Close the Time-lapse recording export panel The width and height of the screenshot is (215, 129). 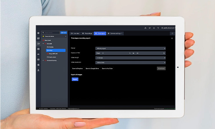coord(172,38)
